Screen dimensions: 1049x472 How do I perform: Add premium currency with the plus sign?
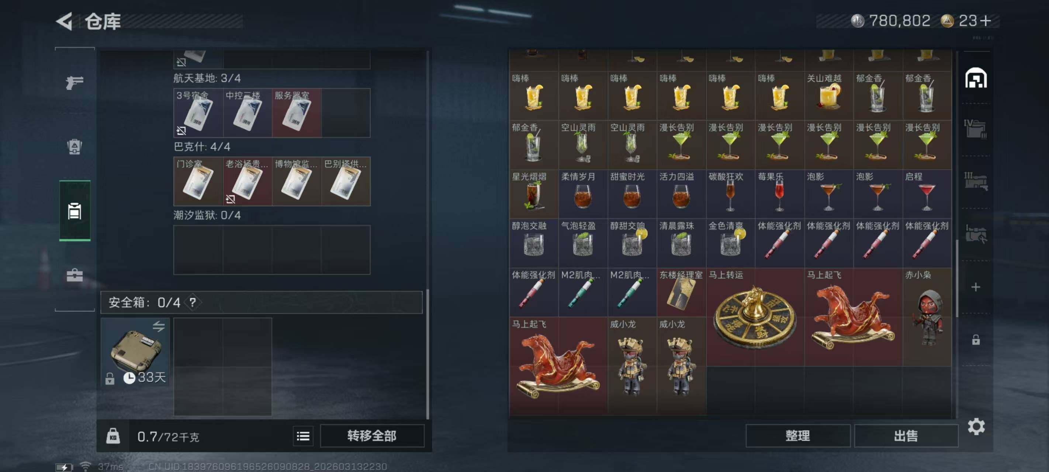(986, 21)
